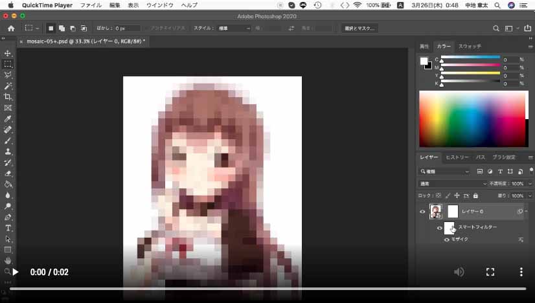Select the History Brush tool
The image size is (535, 303).
[8, 163]
